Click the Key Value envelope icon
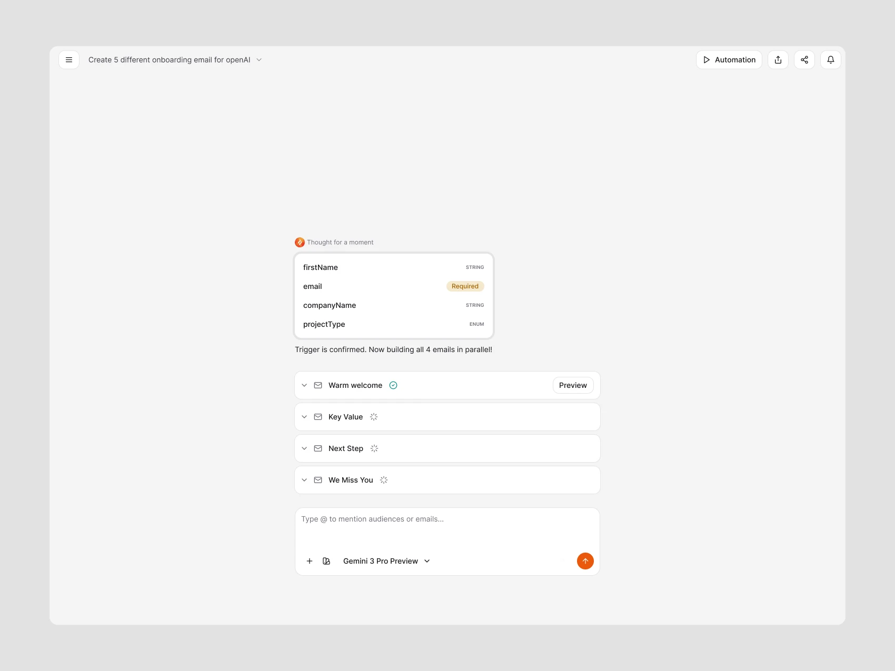The height and width of the screenshot is (671, 895). pos(318,417)
